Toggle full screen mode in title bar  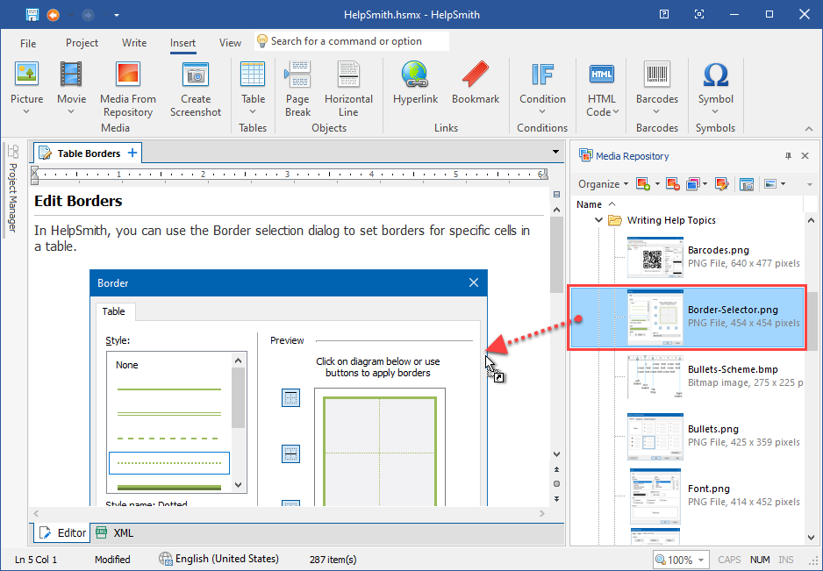coord(699,15)
